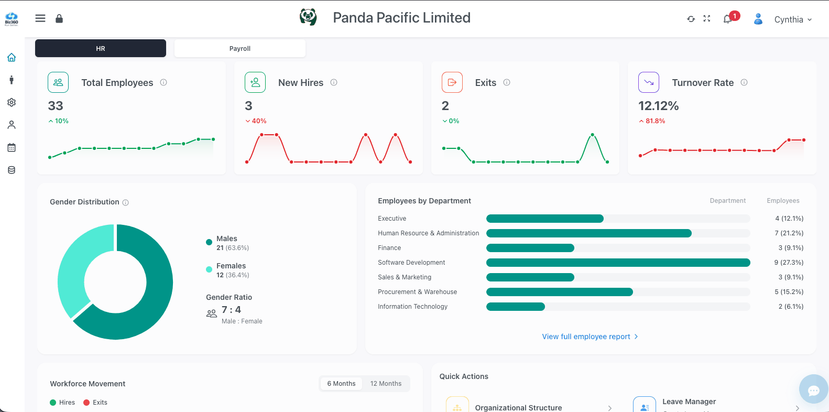Click Total Employees info icon
The height and width of the screenshot is (412, 829).
[x=163, y=82]
